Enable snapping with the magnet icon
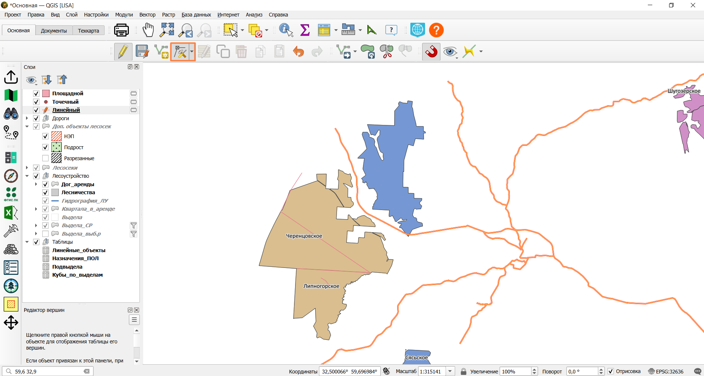This screenshot has width=704, height=376. [431, 52]
